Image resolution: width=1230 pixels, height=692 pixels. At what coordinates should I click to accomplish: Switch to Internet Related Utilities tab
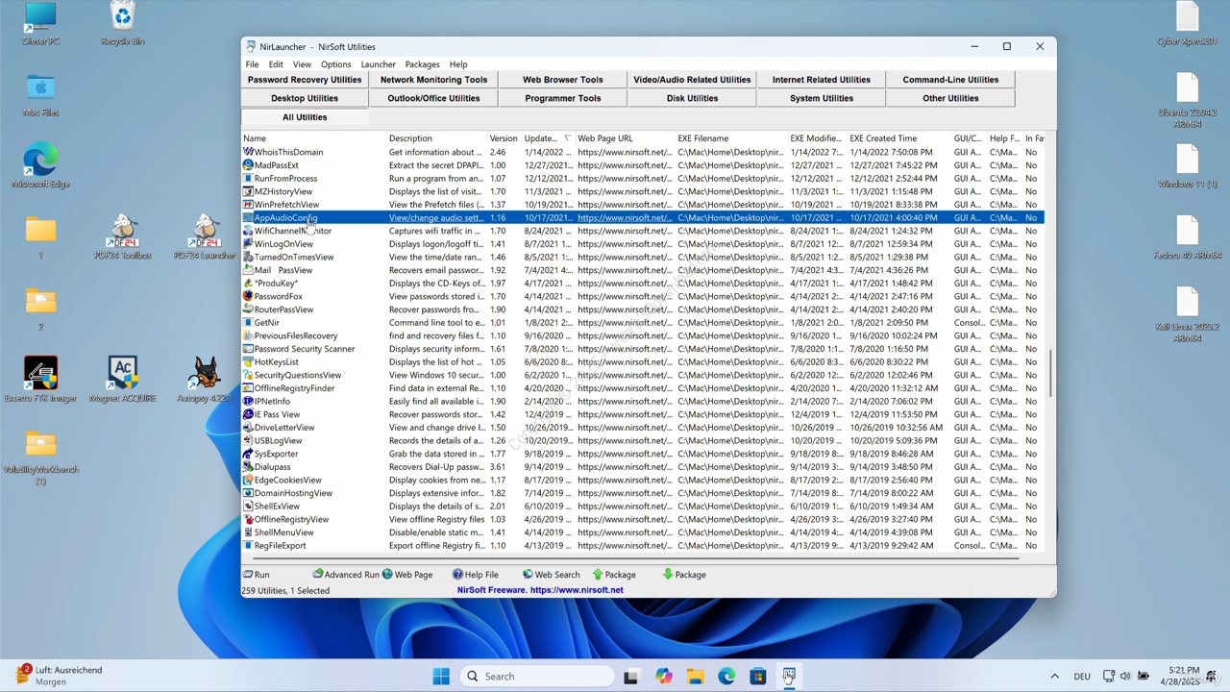pyautogui.click(x=822, y=80)
